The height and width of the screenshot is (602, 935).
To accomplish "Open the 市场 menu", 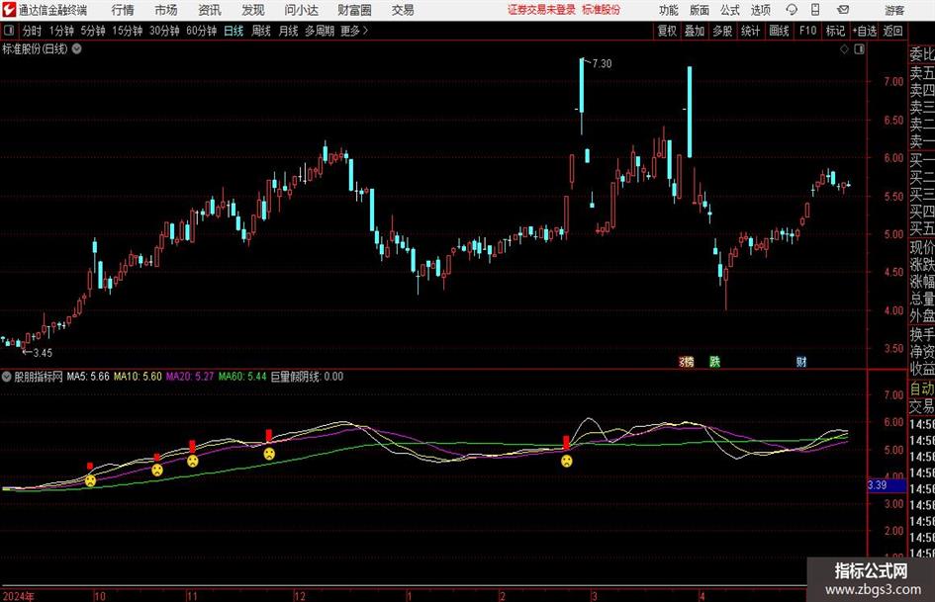I will [166, 10].
